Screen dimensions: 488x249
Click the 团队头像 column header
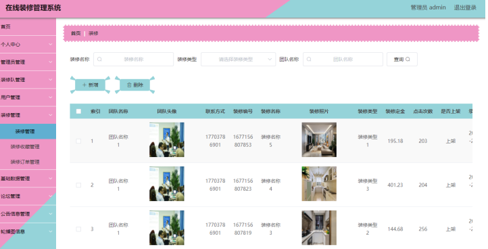coord(166,111)
